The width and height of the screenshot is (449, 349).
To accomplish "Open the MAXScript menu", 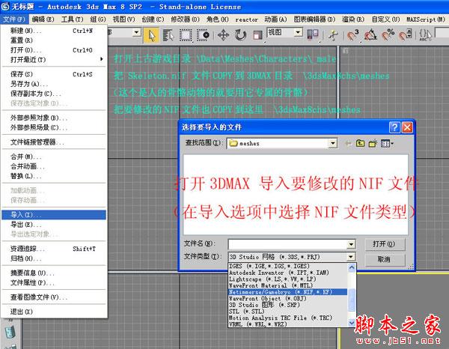I will click(426, 19).
